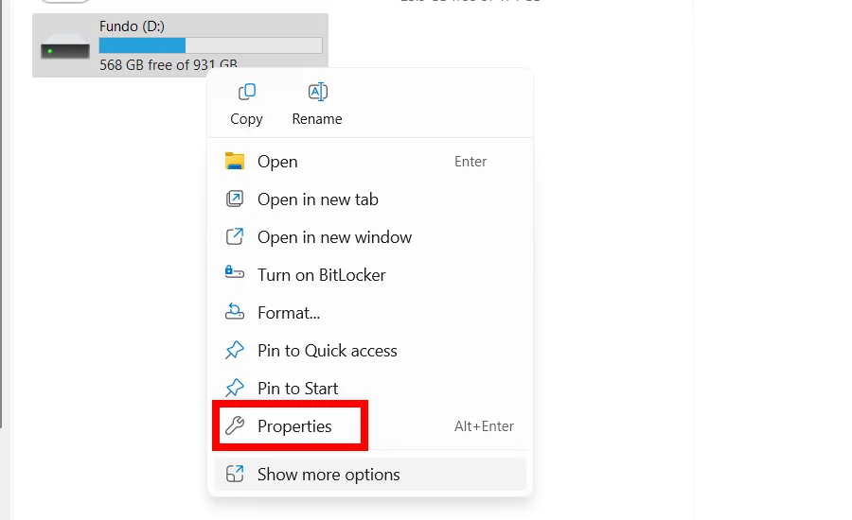
Task: Click the Show more options icon
Action: point(235,475)
